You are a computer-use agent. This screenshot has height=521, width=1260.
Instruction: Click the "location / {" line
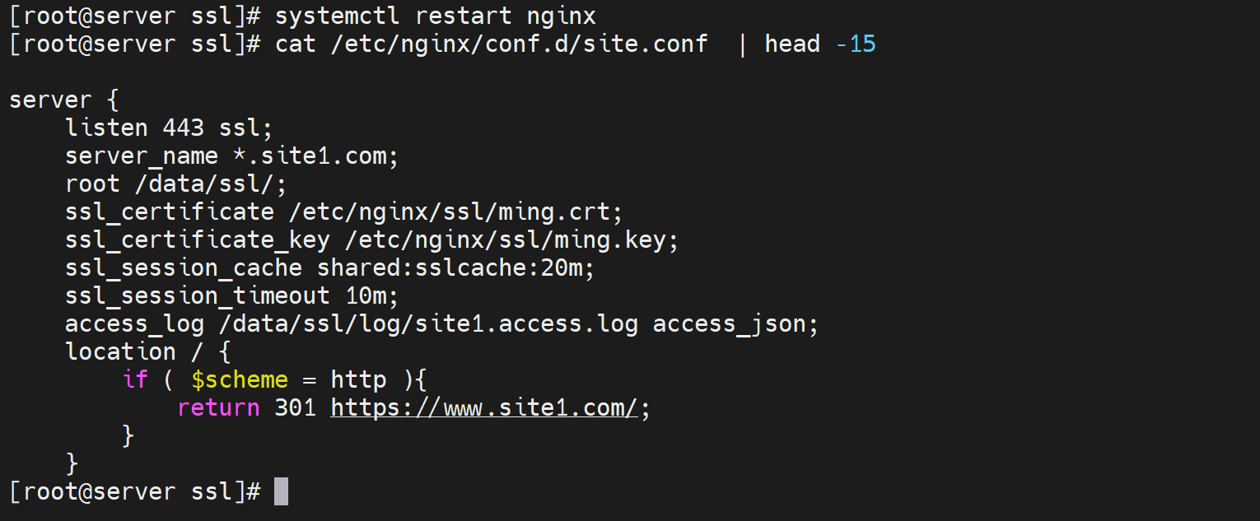148,351
